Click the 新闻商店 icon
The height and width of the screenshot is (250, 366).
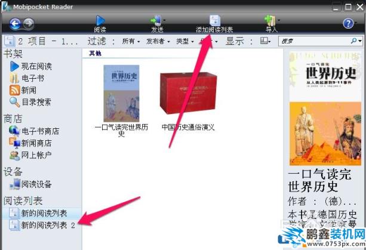(14, 143)
